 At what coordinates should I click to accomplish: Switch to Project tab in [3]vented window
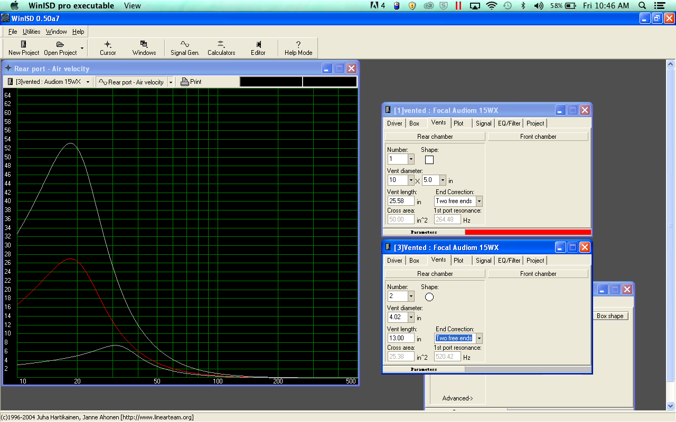pyautogui.click(x=535, y=261)
